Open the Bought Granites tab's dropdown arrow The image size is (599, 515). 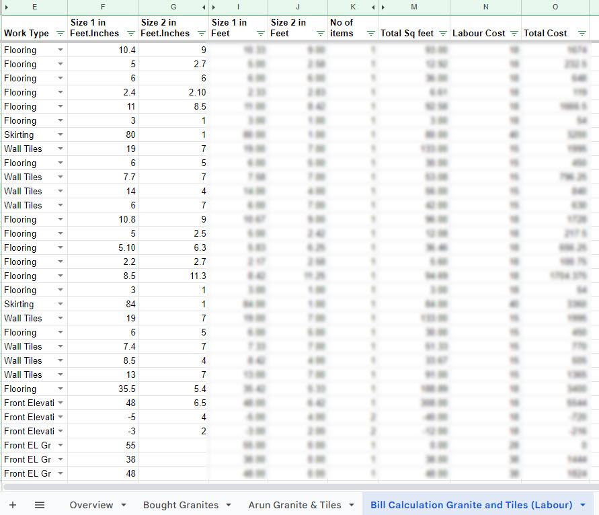pos(229,505)
